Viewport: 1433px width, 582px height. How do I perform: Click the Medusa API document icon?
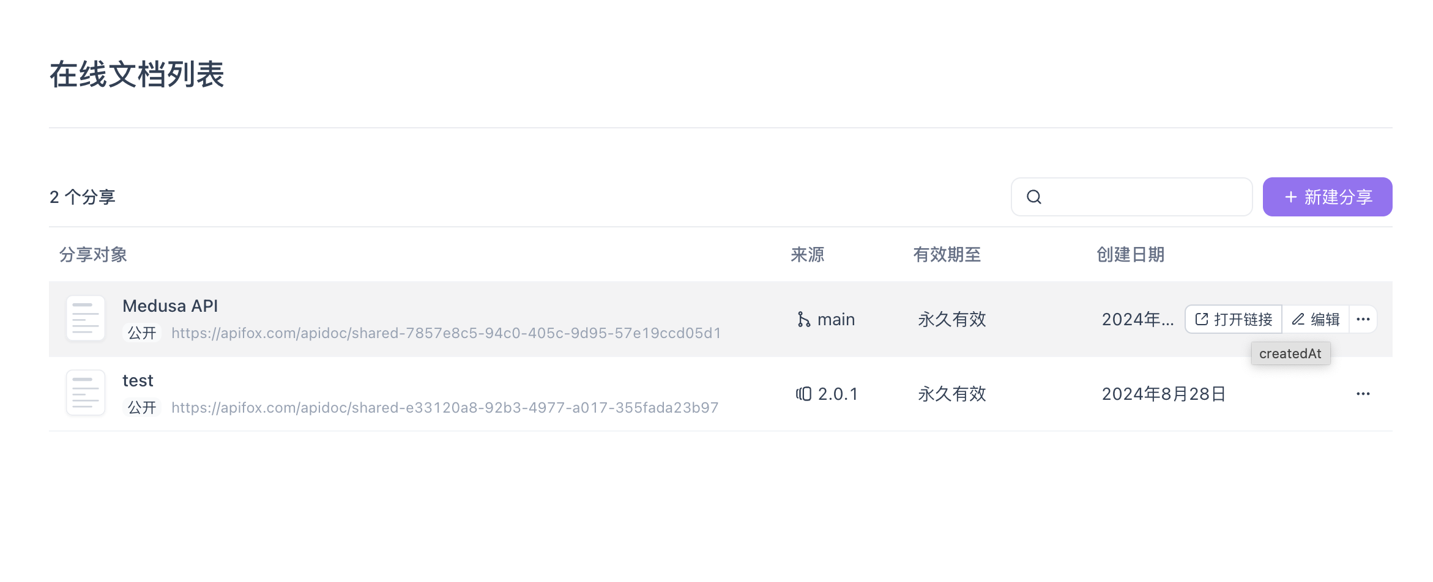coord(85,319)
